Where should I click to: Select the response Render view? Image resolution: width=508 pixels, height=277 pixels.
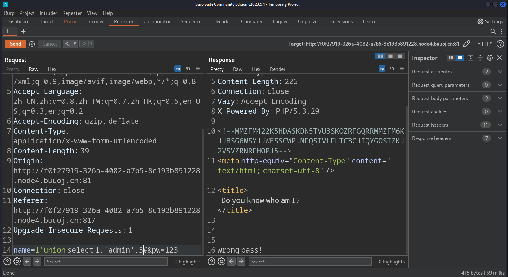[277, 69]
